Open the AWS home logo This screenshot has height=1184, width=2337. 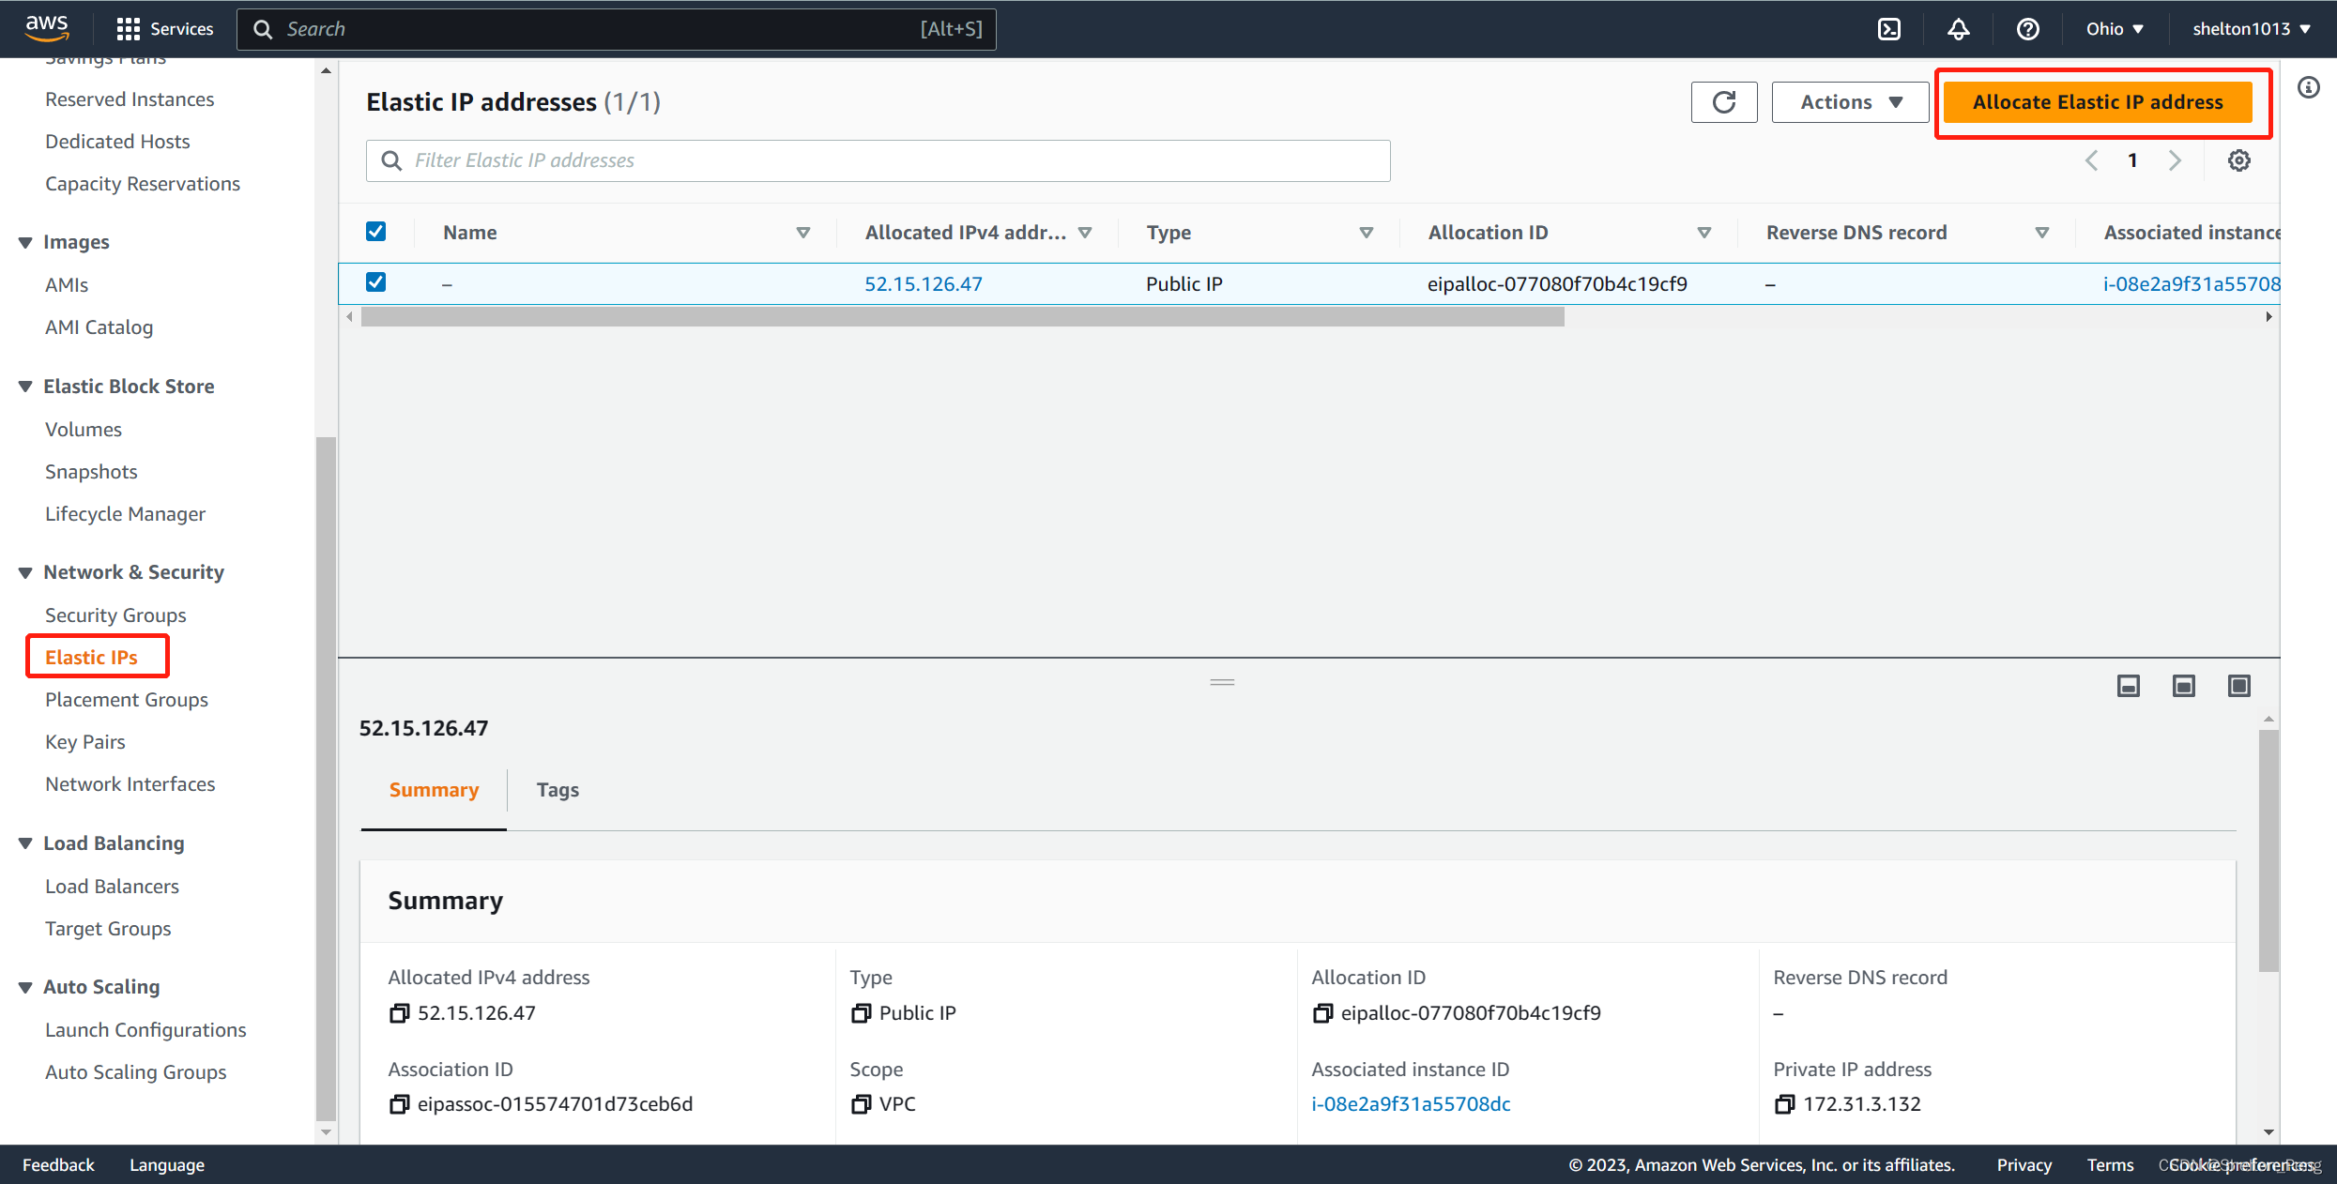click(47, 28)
